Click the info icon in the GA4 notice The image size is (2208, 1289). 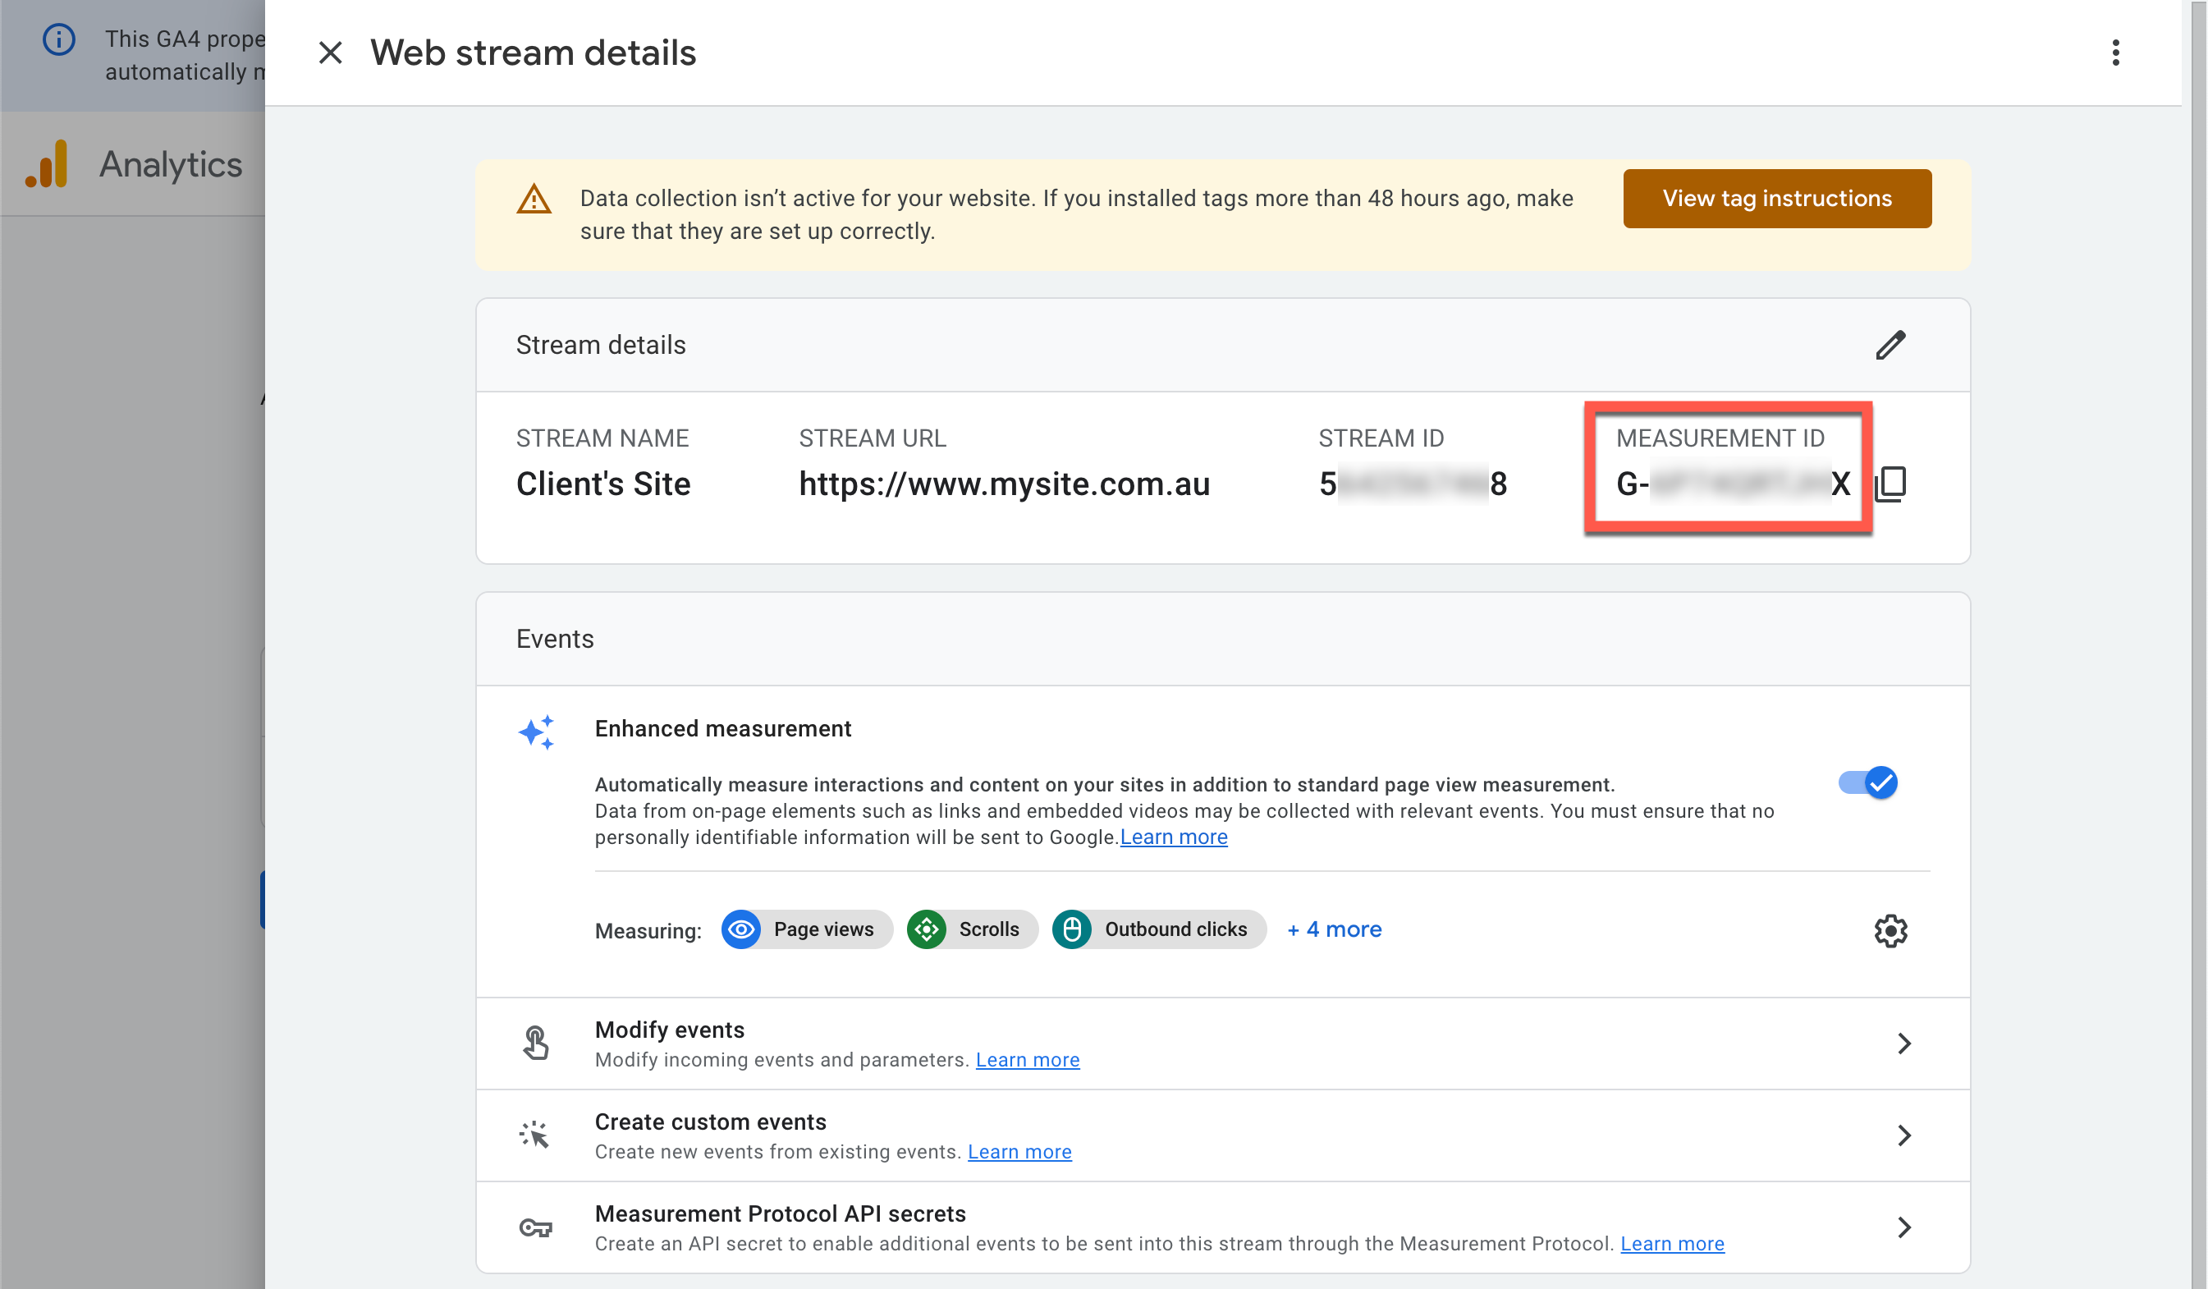pyautogui.click(x=59, y=39)
